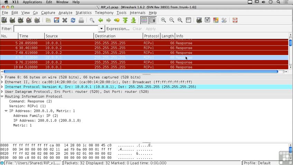Open capture options toolbar icon

point(12,20)
